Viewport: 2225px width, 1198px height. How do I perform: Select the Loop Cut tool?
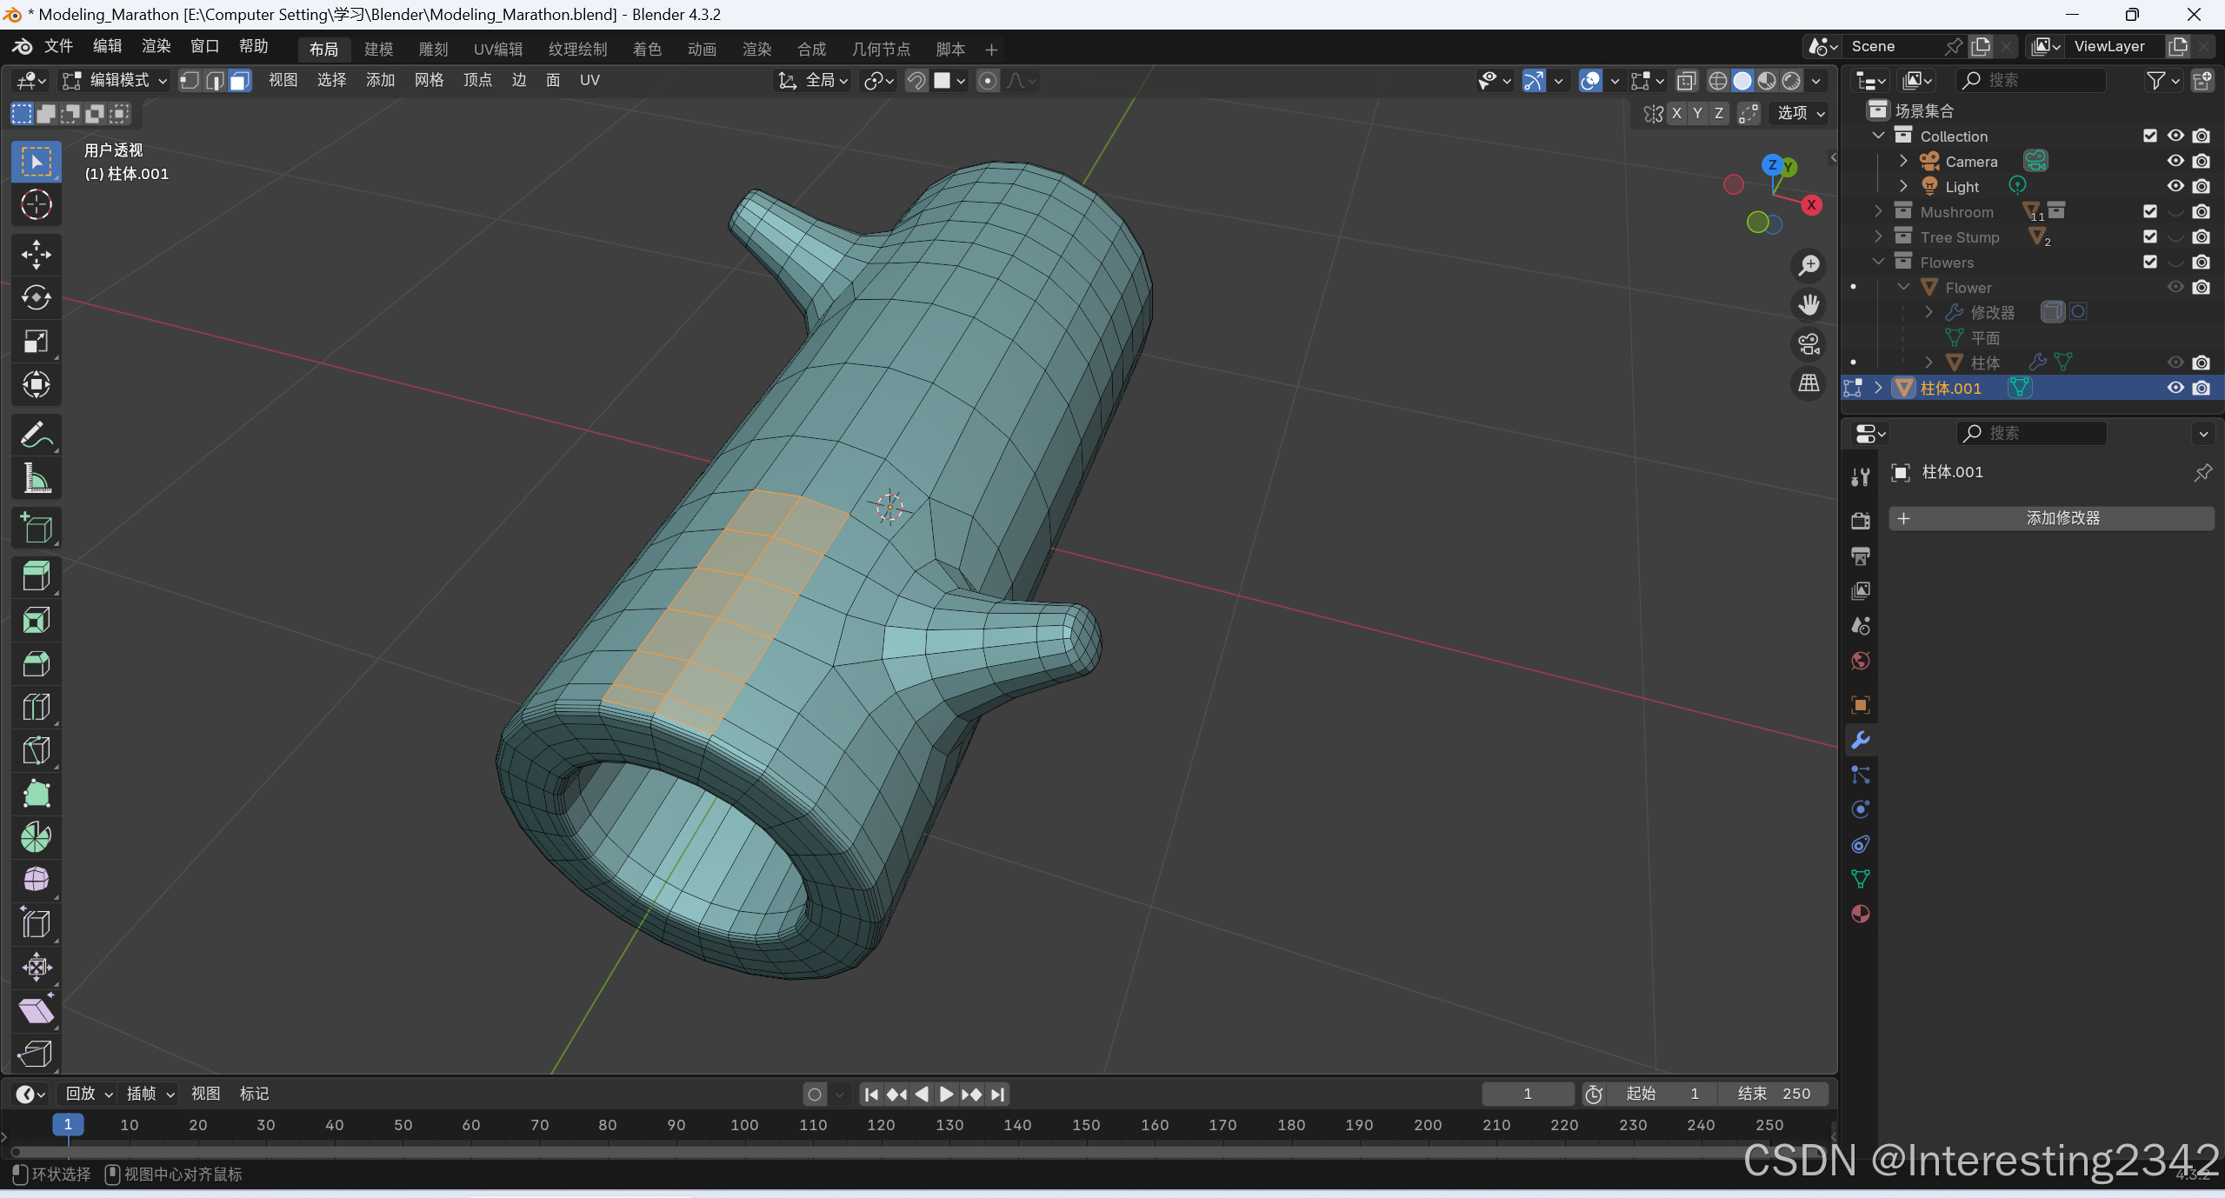click(36, 707)
